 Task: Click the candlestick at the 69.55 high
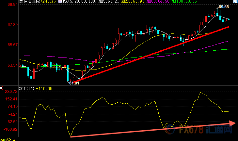tap(217, 12)
